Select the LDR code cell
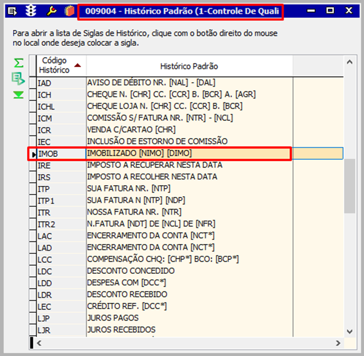The height and width of the screenshot is (356, 364). 61,294
